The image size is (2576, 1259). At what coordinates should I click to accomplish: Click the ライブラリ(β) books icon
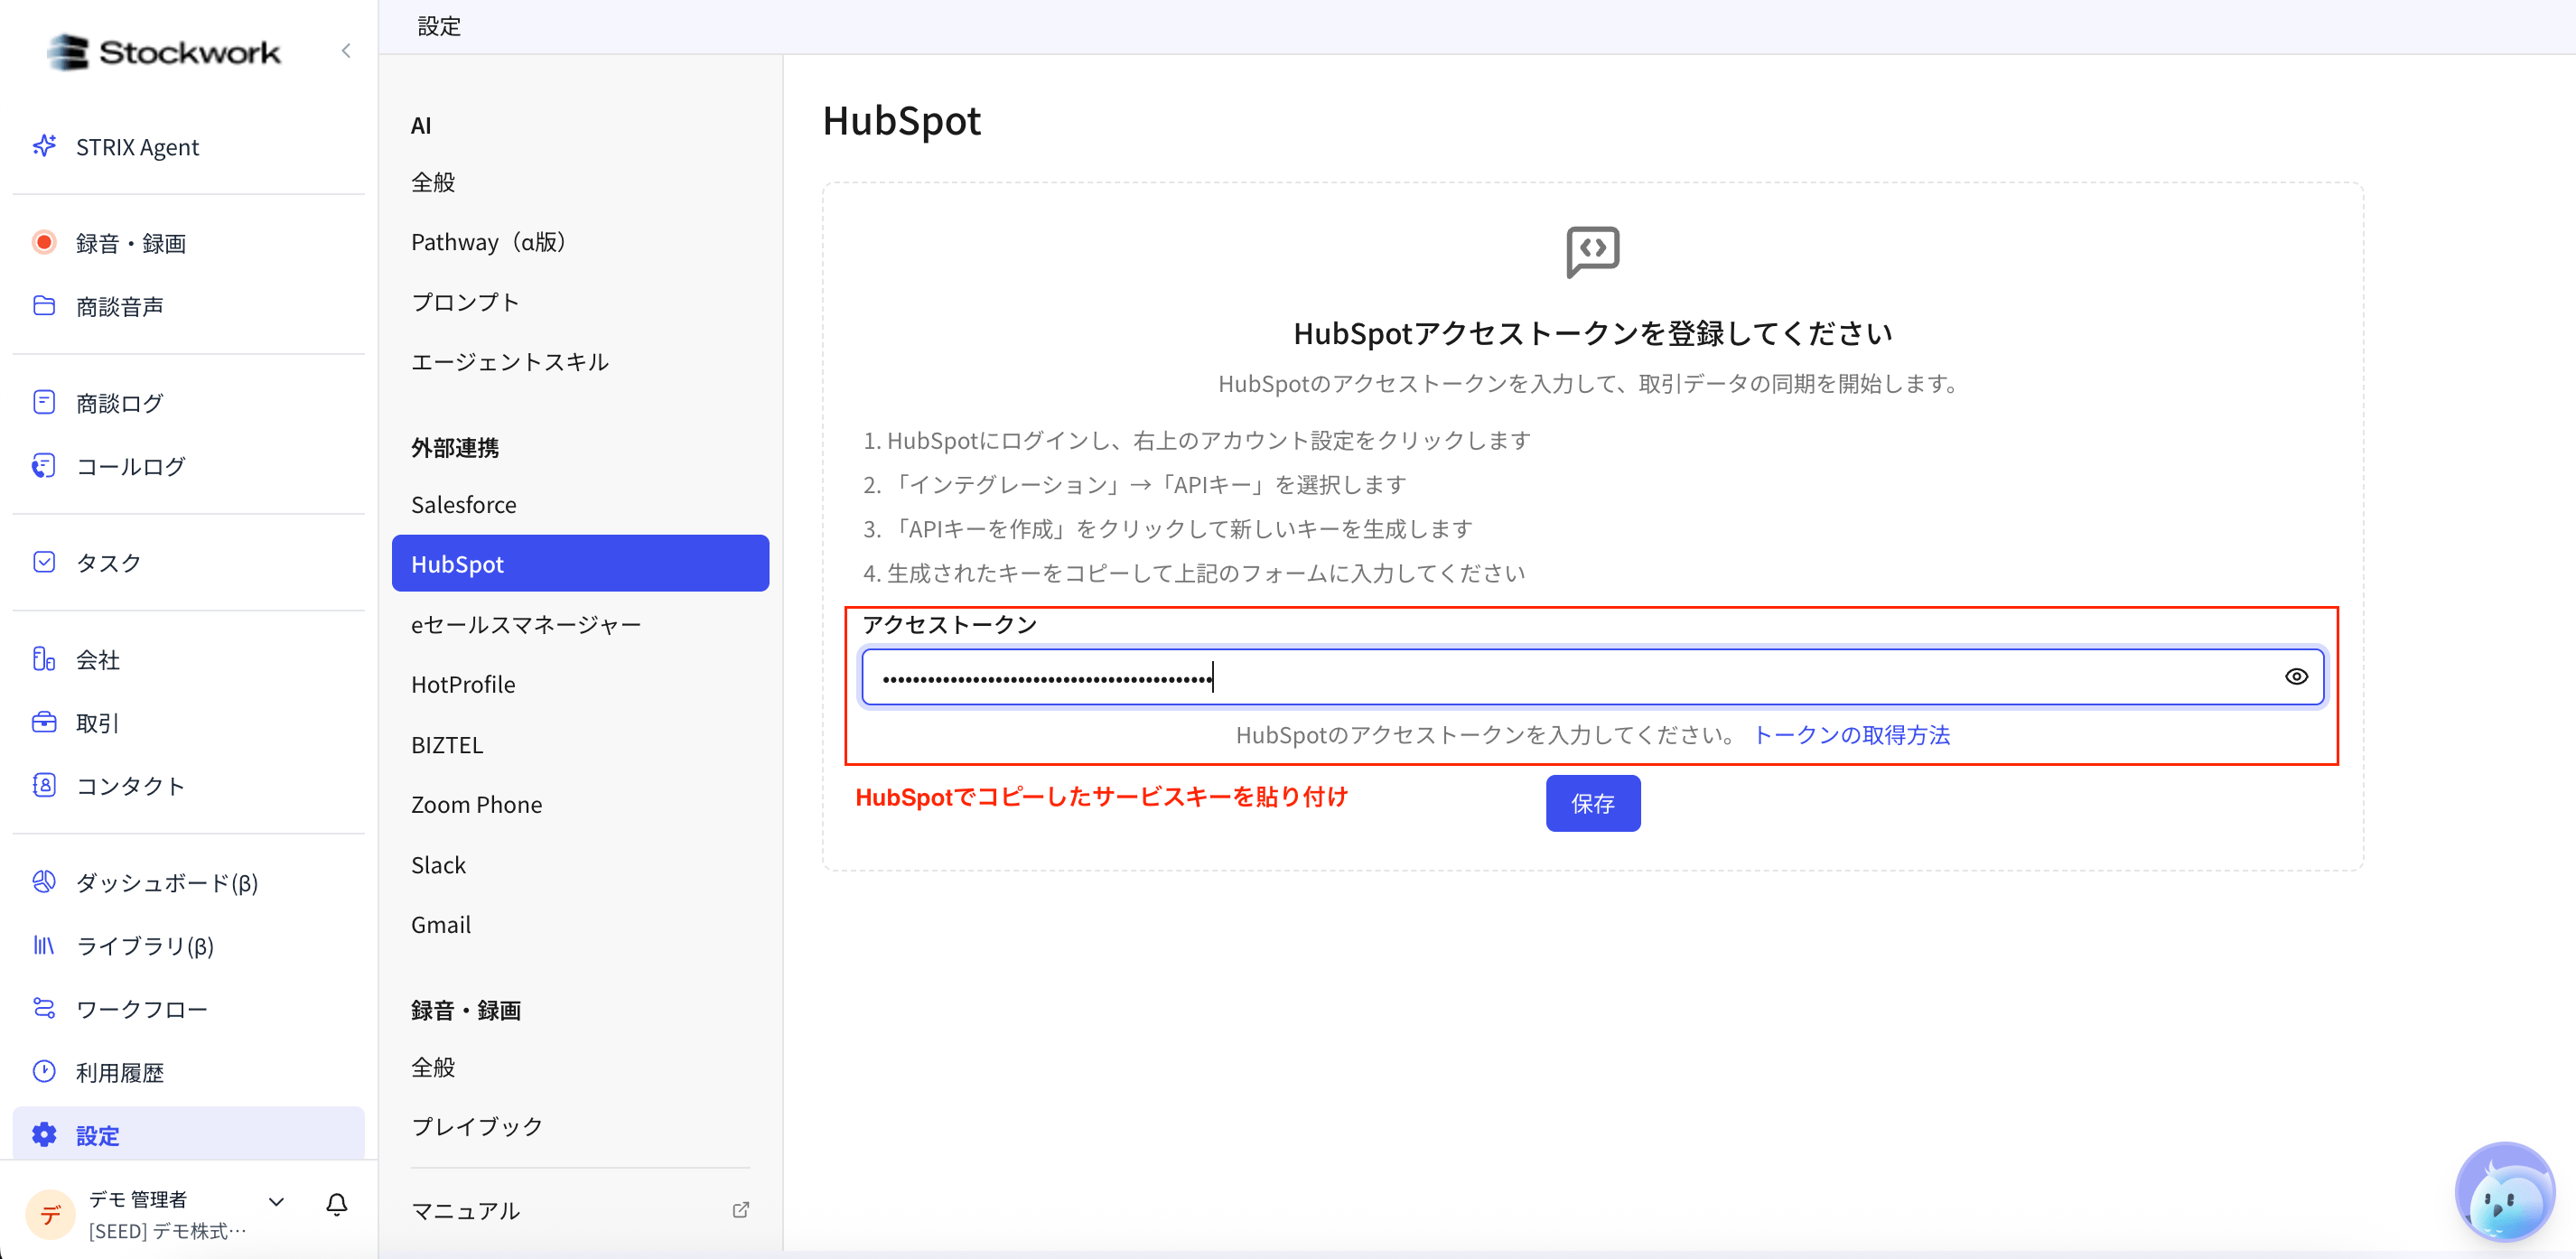[x=44, y=944]
